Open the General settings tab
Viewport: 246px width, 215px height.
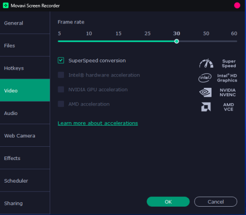25,23
